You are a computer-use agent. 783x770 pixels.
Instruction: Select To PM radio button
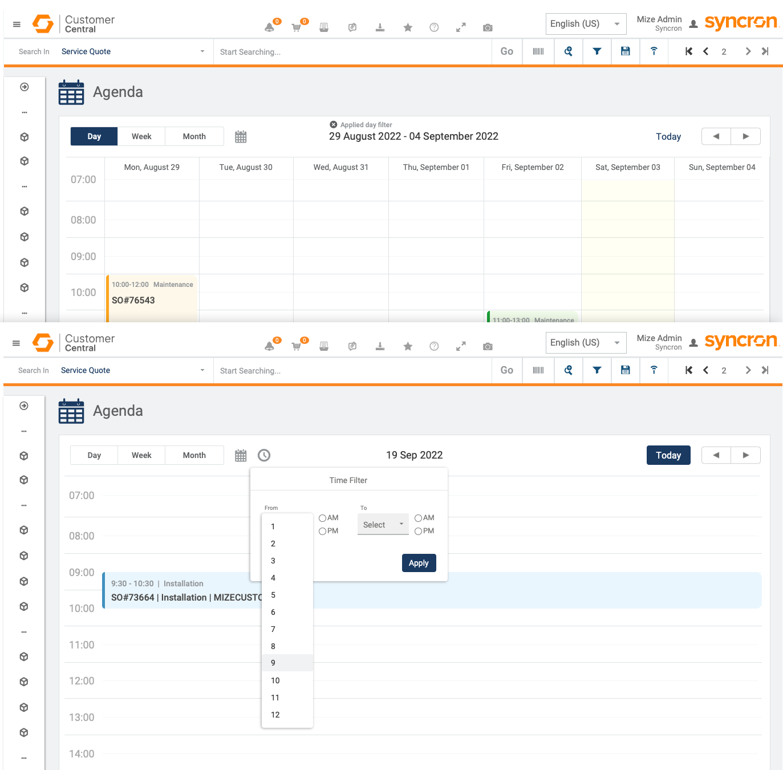click(418, 531)
